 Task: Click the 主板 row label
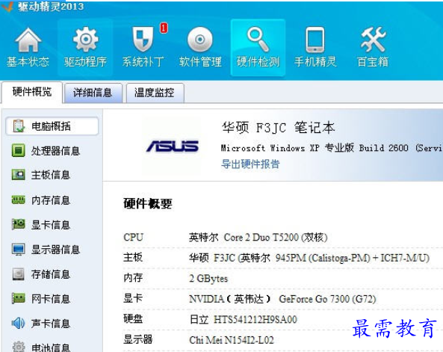click(x=133, y=258)
